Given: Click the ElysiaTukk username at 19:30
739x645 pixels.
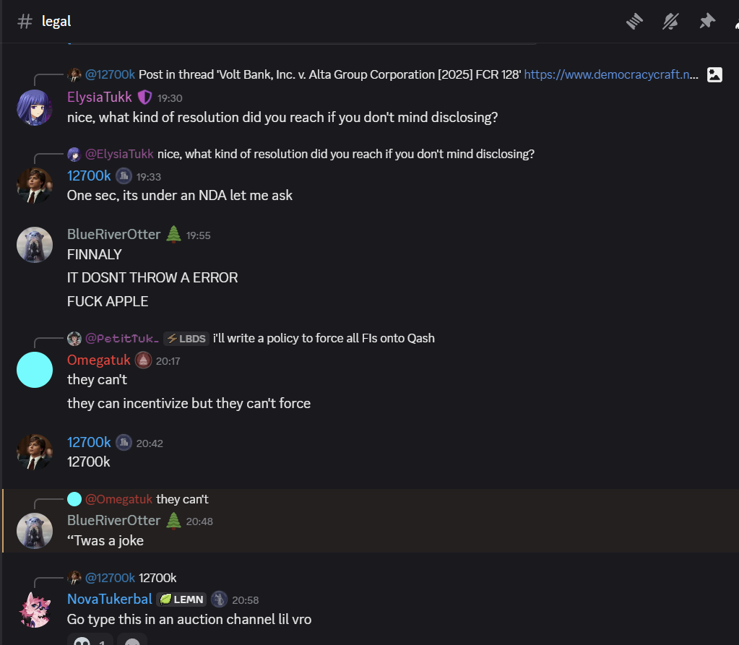Looking at the screenshot, I should [100, 98].
